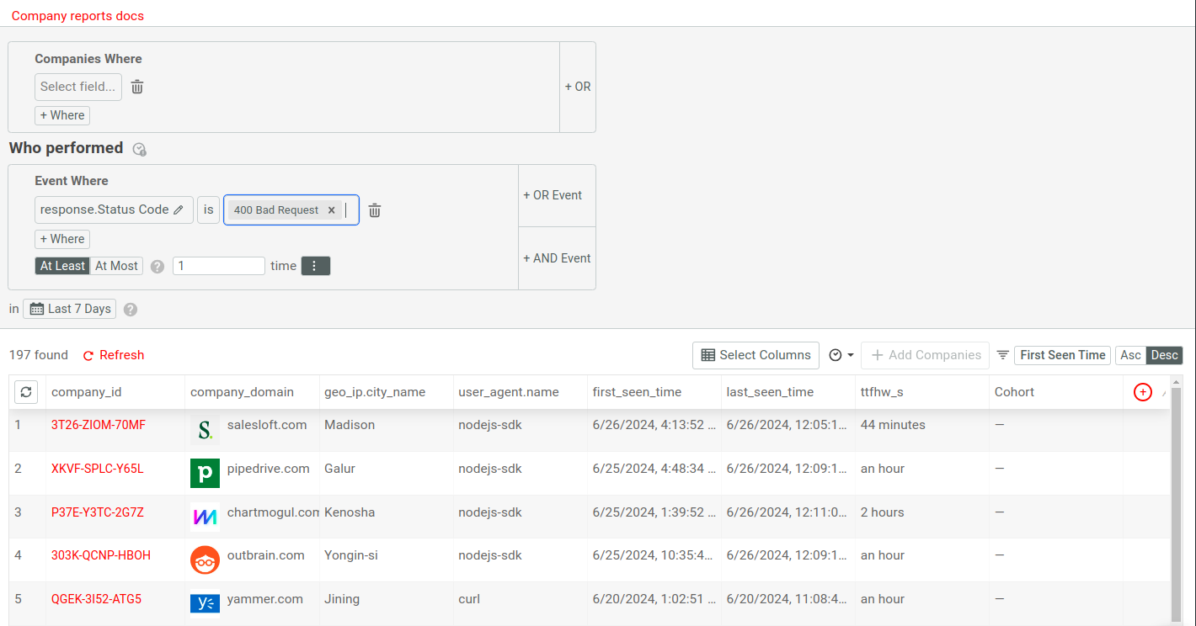Open company 3T26-ZIOM-70MF

click(98, 425)
